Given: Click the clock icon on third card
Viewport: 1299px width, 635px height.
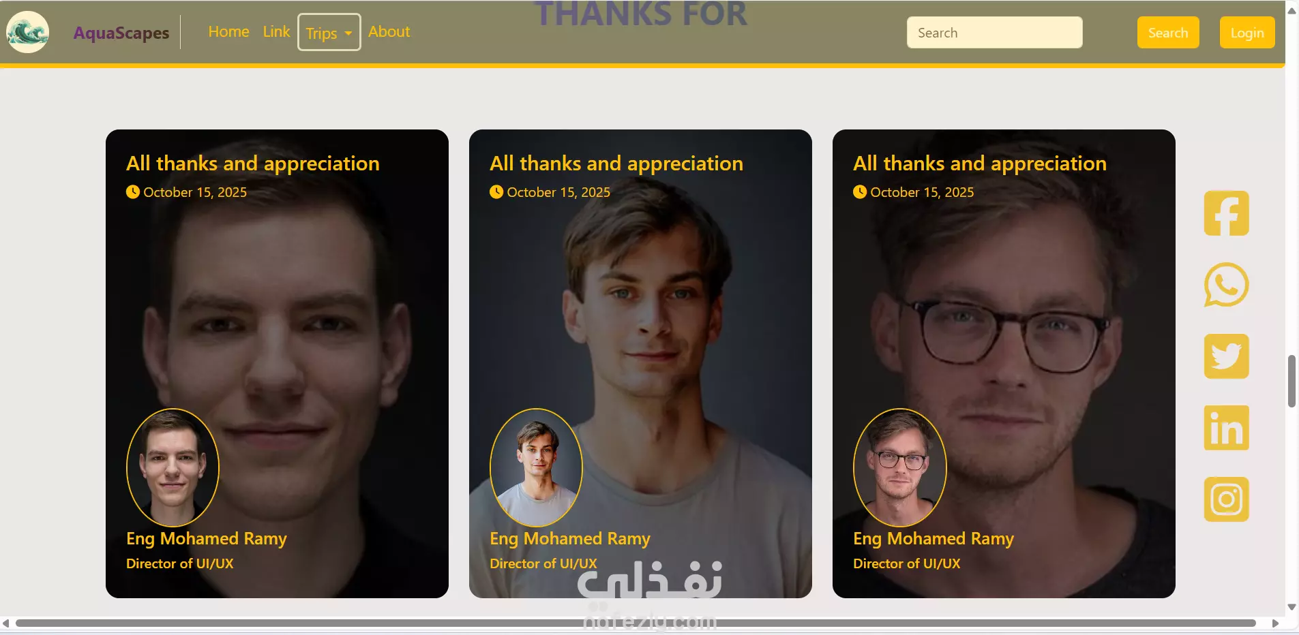Looking at the screenshot, I should pyautogui.click(x=860, y=192).
